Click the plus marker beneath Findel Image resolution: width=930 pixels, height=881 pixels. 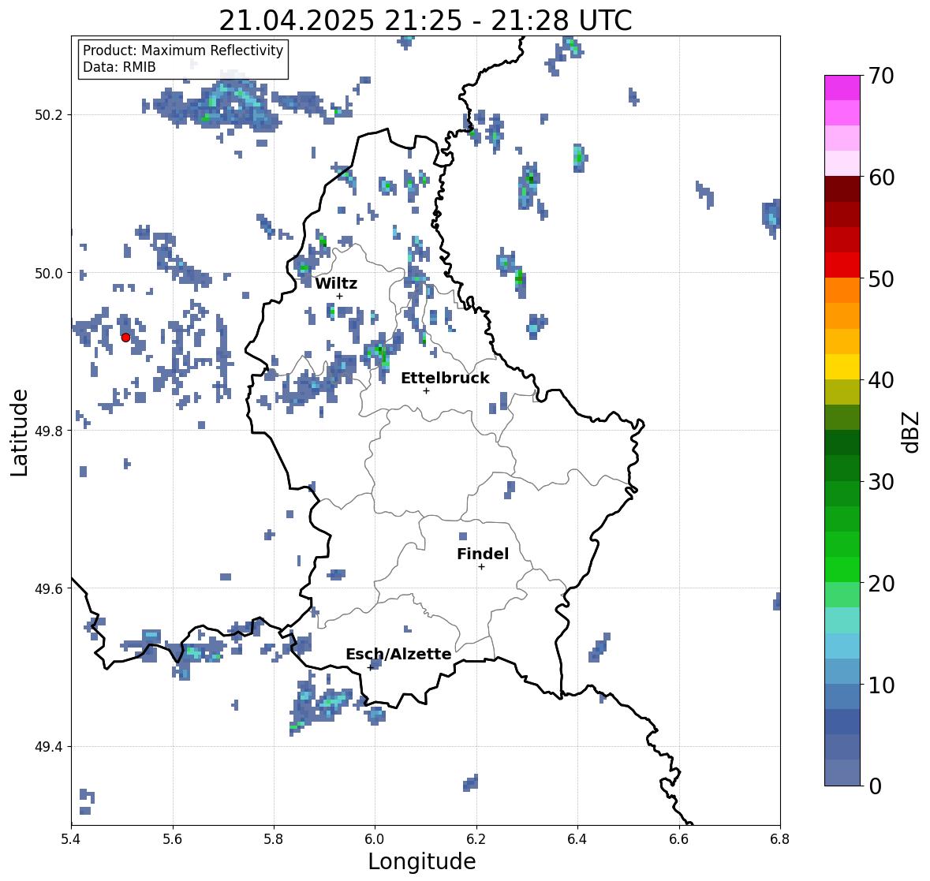(482, 567)
